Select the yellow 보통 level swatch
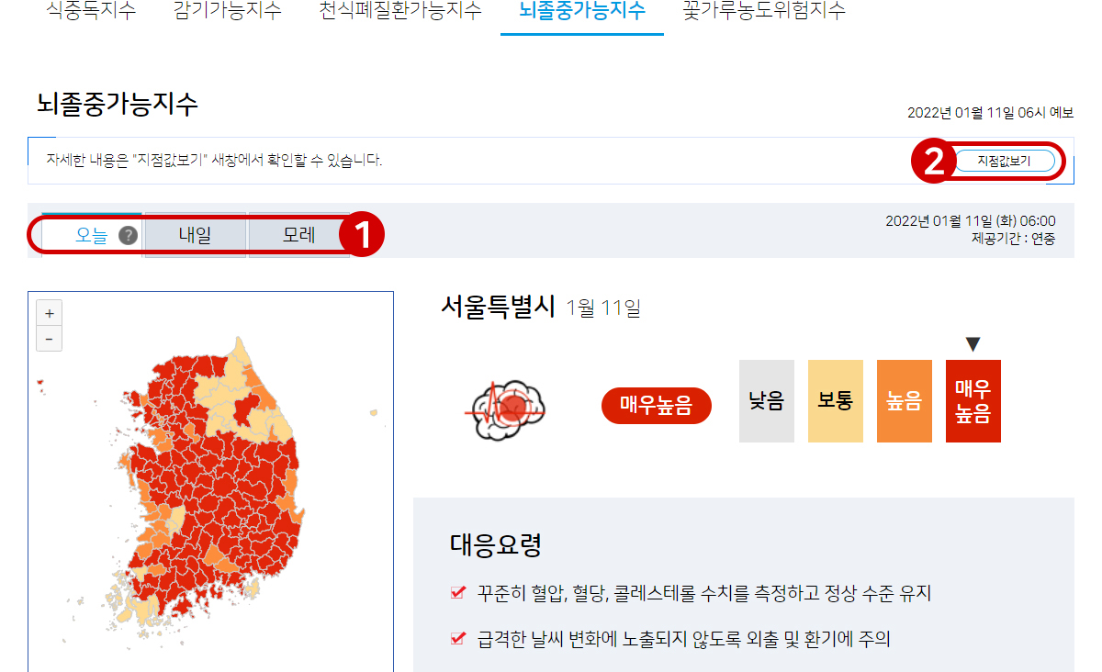1102x672 pixels. click(836, 401)
